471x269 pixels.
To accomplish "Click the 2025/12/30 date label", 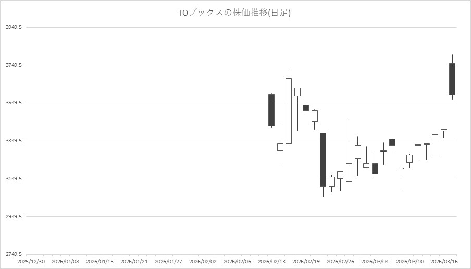I will click(32, 261).
